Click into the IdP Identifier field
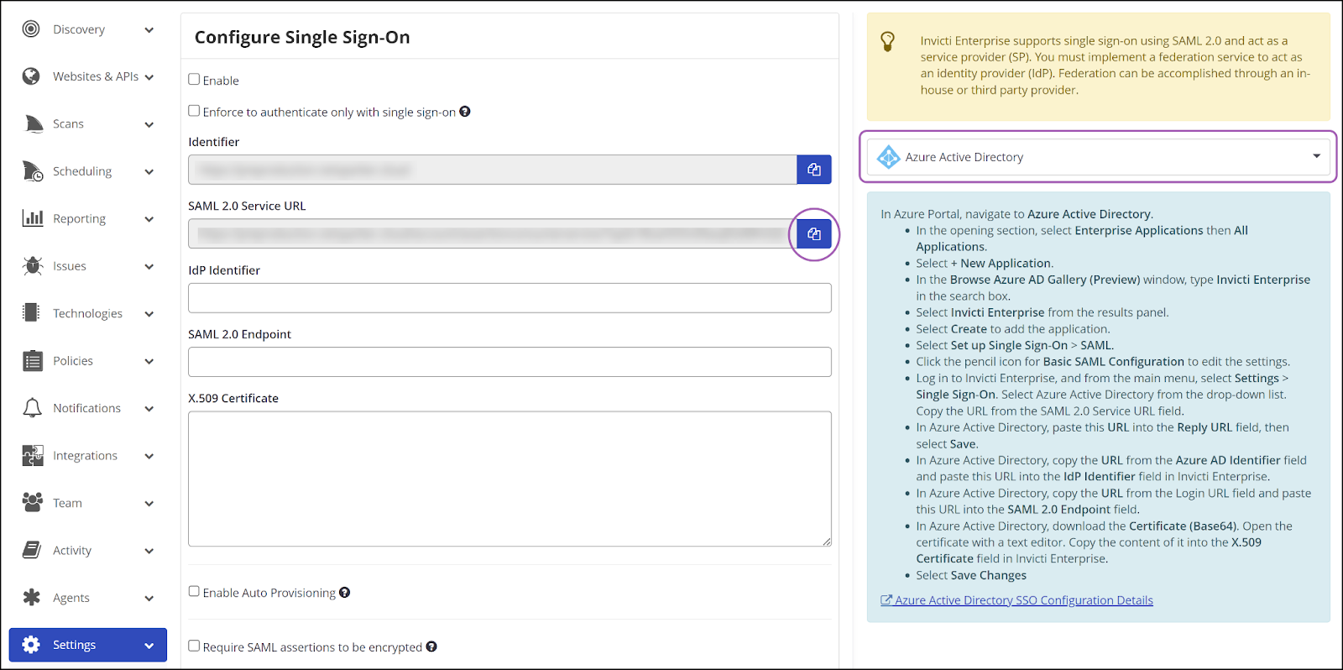The height and width of the screenshot is (670, 1343). tap(510, 298)
